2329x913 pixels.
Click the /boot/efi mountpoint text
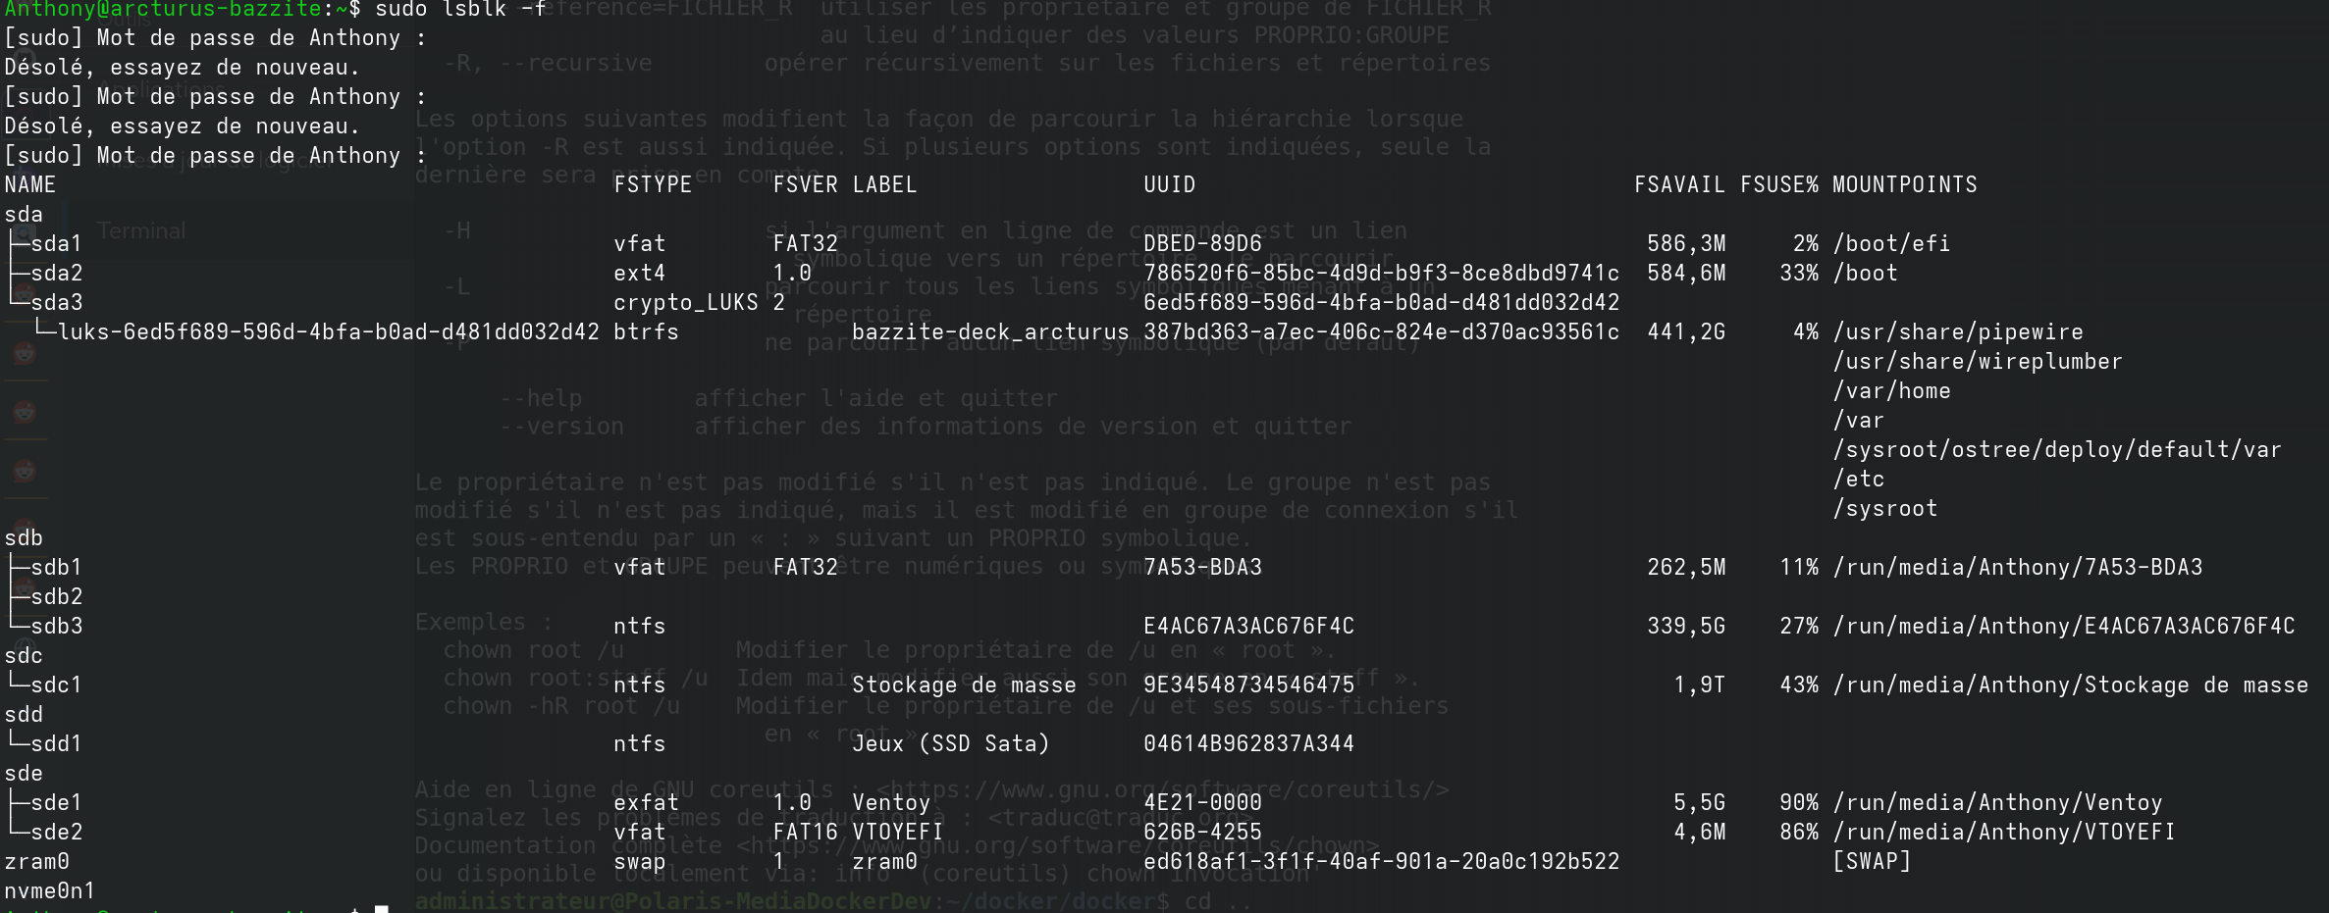tap(1891, 243)
